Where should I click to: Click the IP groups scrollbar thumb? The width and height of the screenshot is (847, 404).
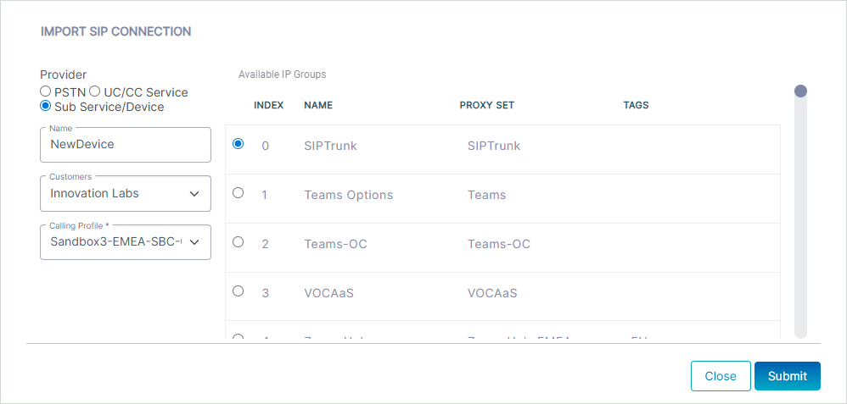(x=800, y=91)
